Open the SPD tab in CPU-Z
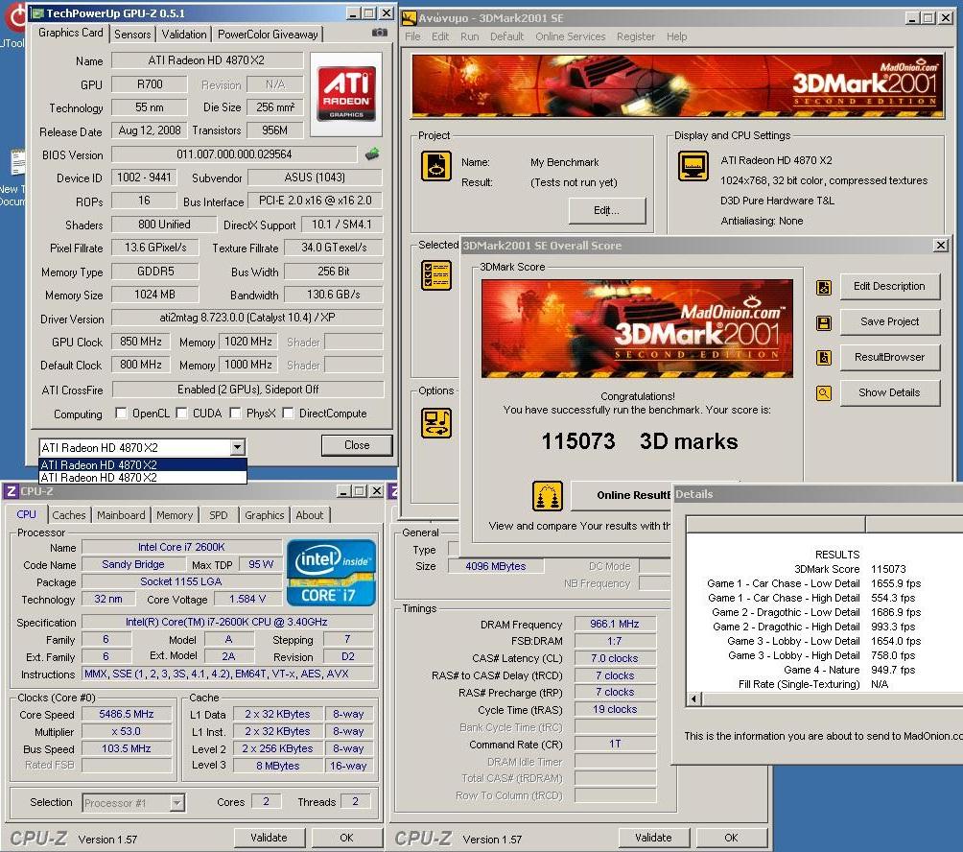963x852 pixels. 218,515
